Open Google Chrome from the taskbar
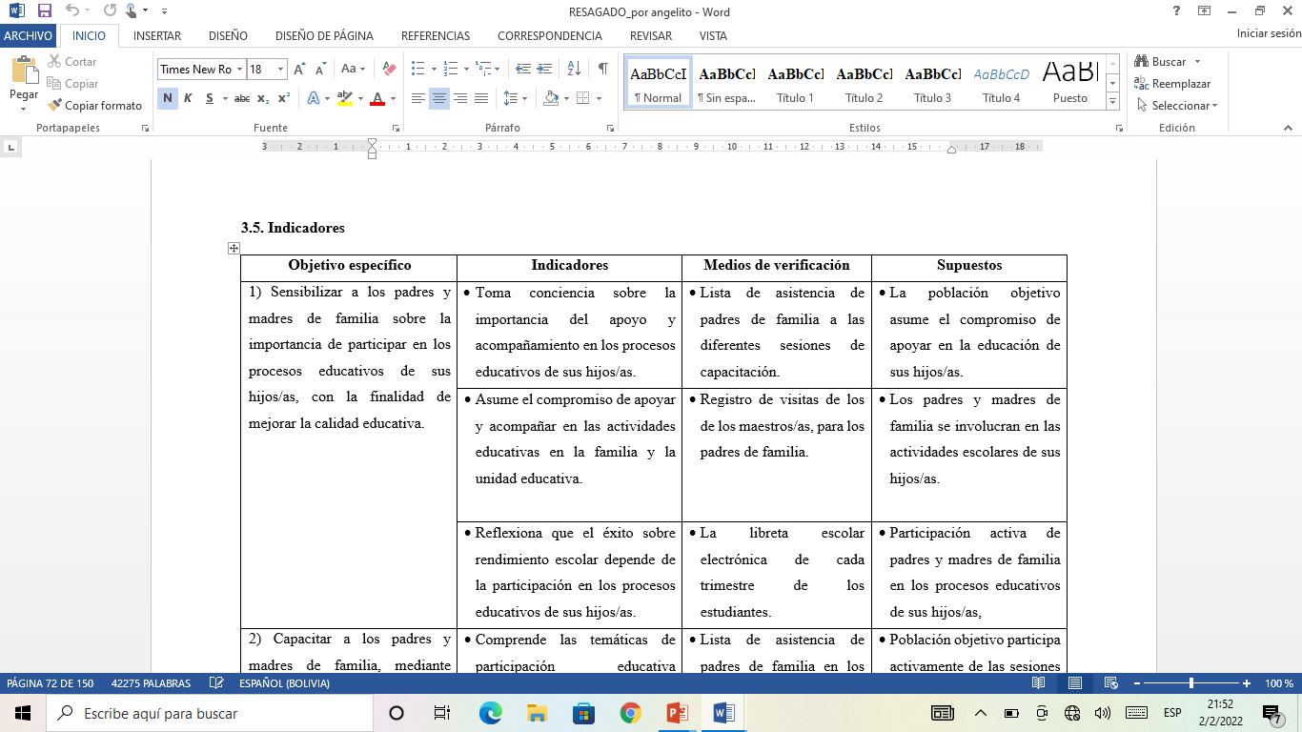Screen dimensions: 1302x732 pyautogui.click(x=630, y=713)
